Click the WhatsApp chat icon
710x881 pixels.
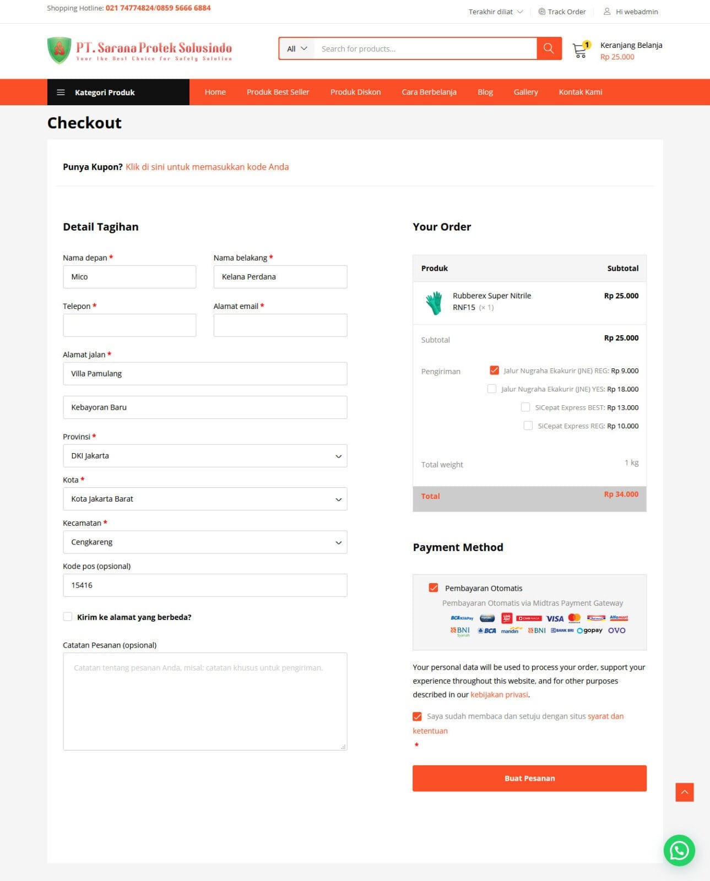(x=679, y=850)
